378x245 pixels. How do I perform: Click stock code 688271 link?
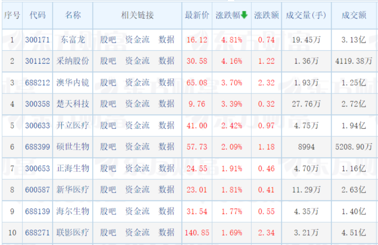(37, 232)
